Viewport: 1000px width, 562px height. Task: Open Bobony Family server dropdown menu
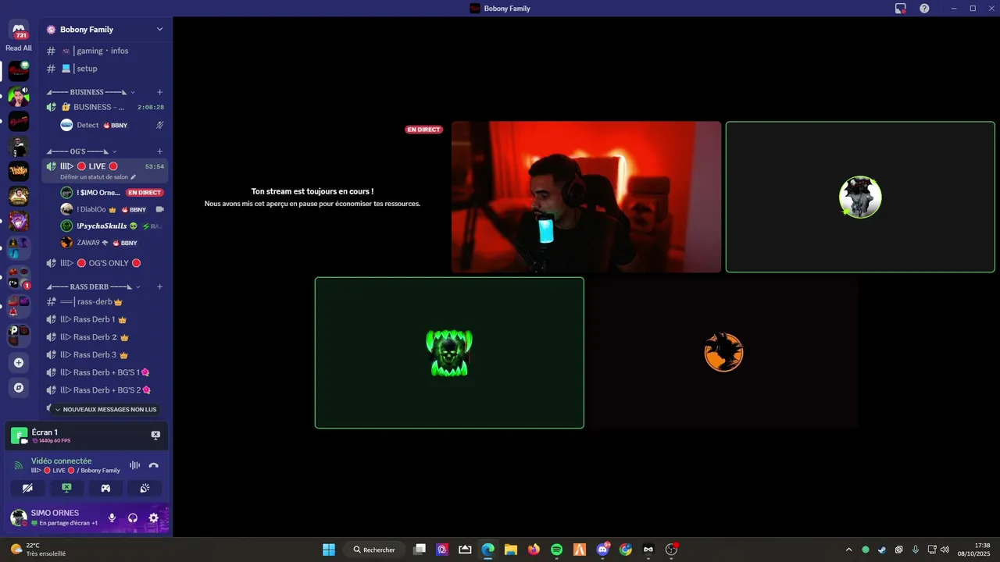click(105, 30)
